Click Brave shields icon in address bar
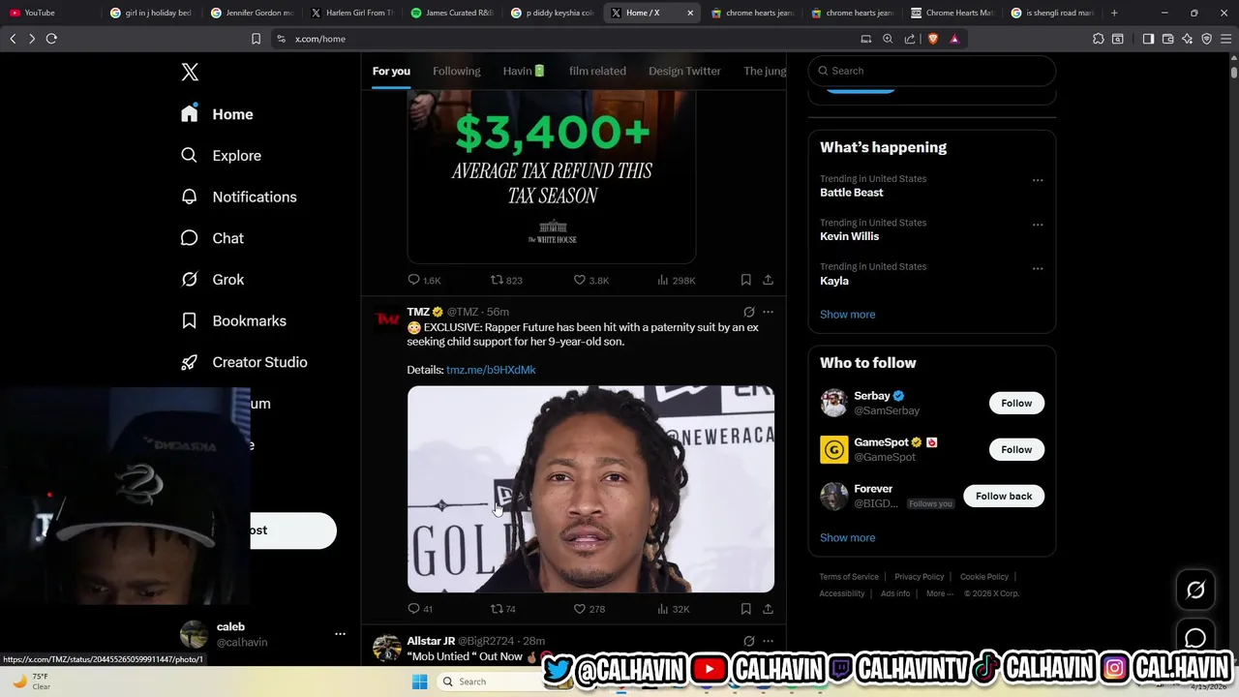1239x697 pixels. [933, 39]
